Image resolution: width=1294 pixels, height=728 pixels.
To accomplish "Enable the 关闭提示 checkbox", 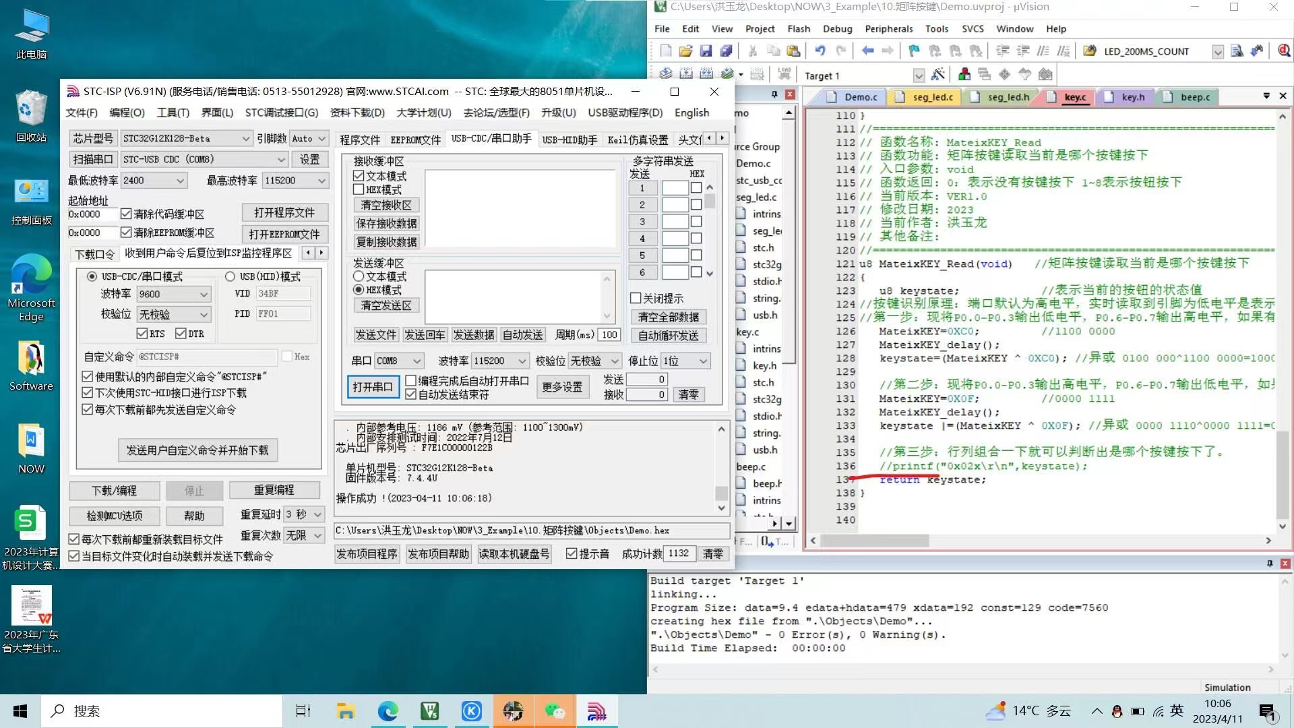I will coord(636,298).
